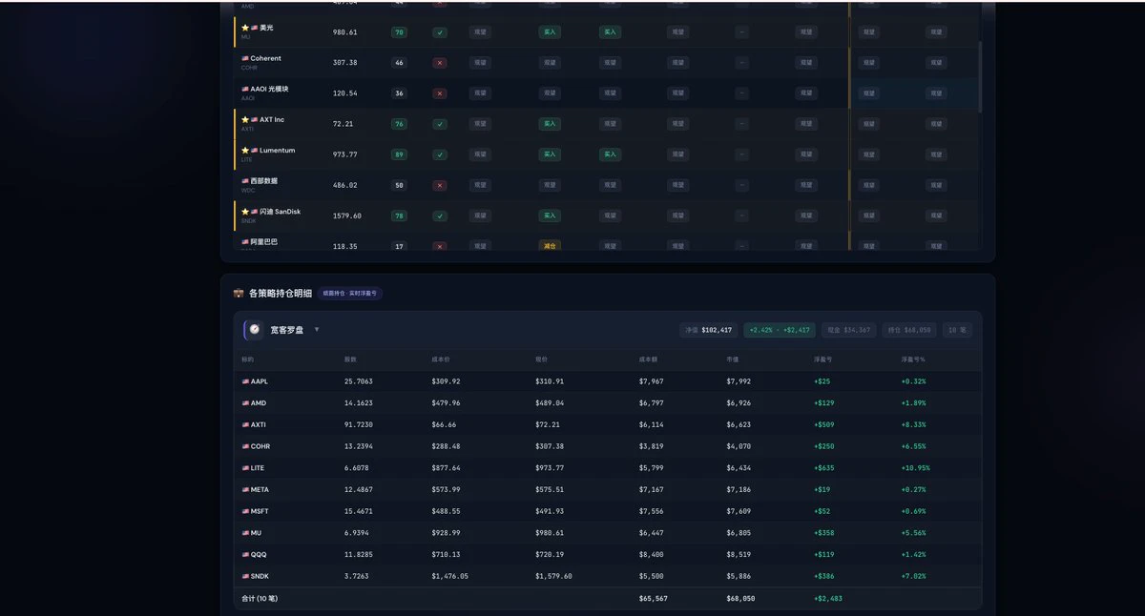
Task: Click the flag icon beside META in holdings
Action: point(245,490)
